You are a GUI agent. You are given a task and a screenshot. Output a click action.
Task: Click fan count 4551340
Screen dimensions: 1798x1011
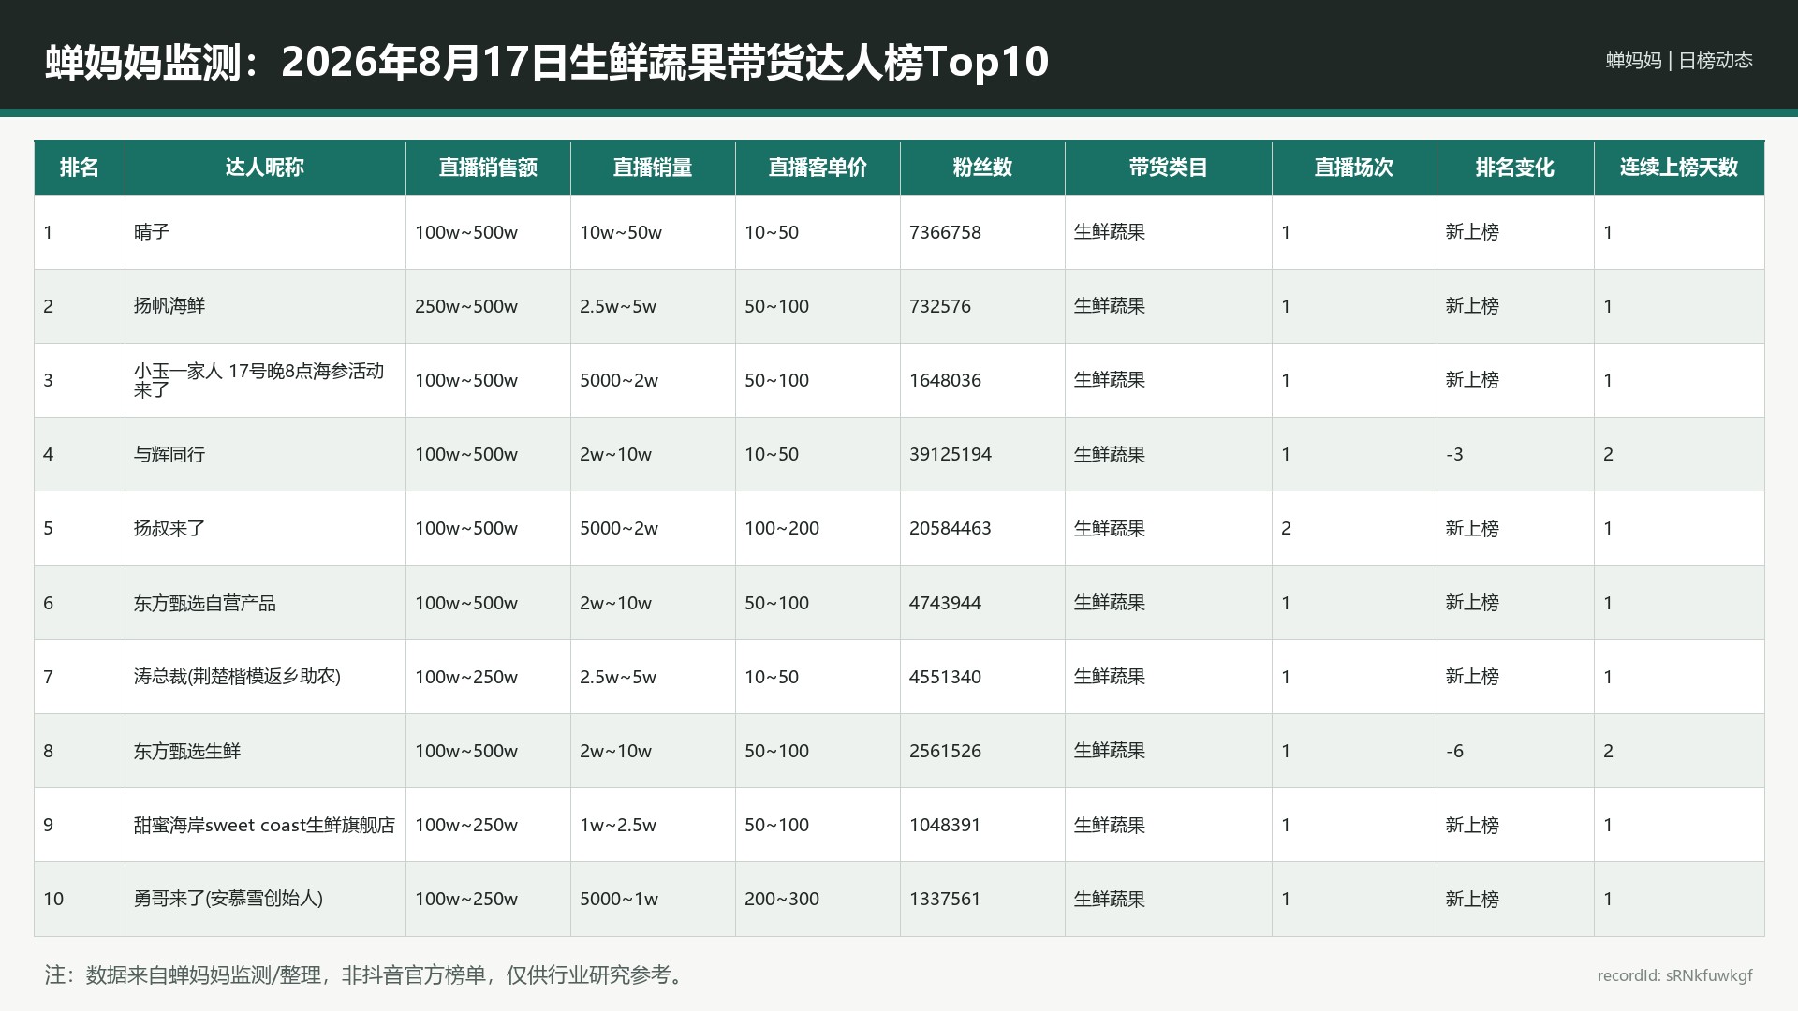click(945, 677)
